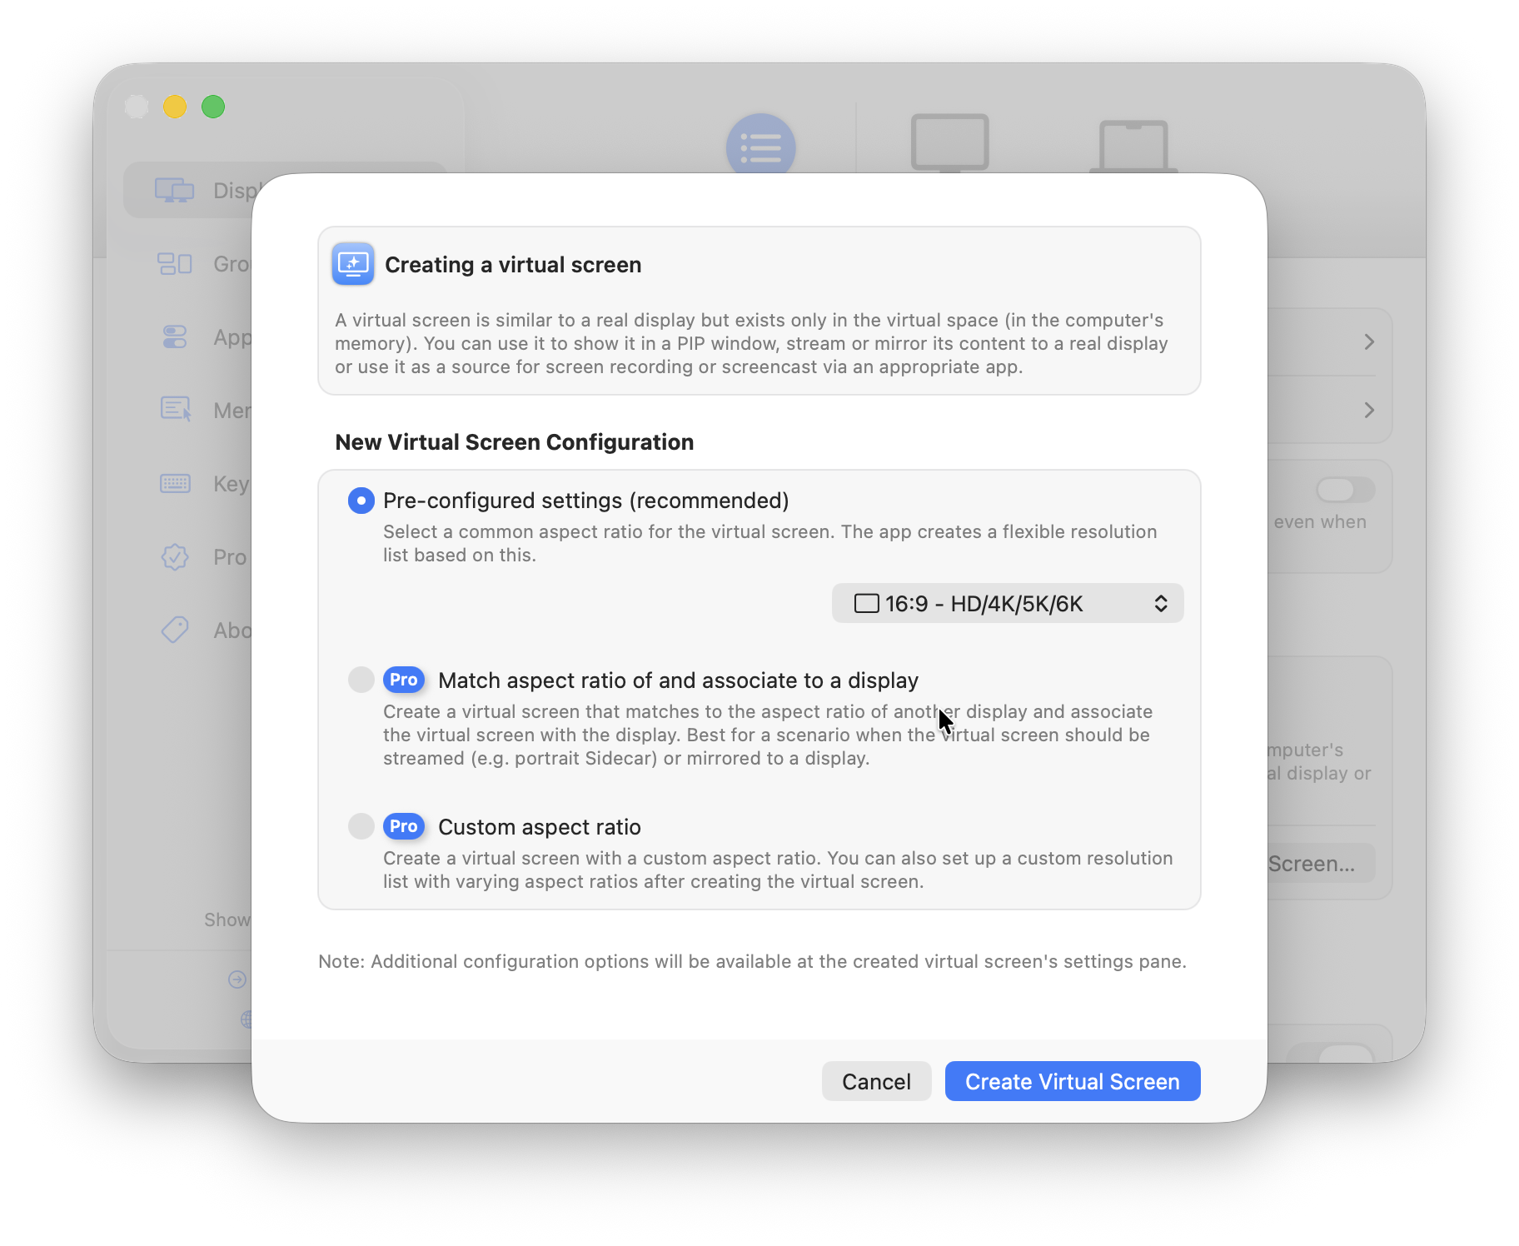This screenshot has width=1519, height=1246.
Task: Click the Pro badge beside Custom aspect ratio
Action: 404,826
